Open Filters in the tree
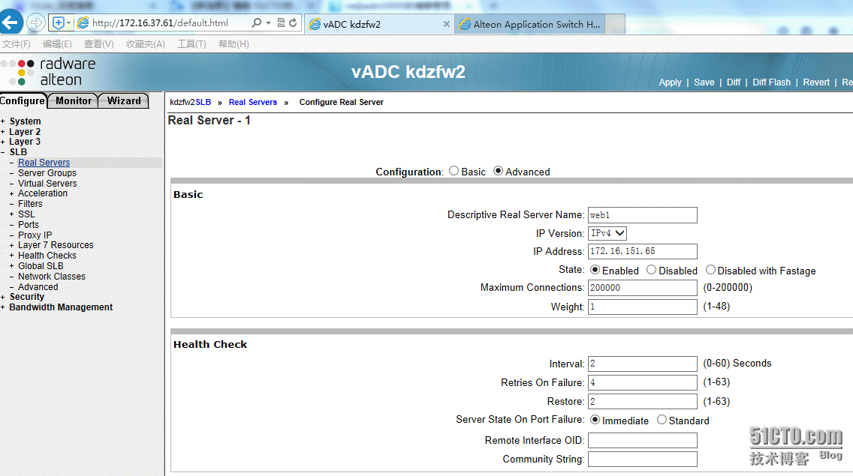Screen dimensions: 853x476 30,204
